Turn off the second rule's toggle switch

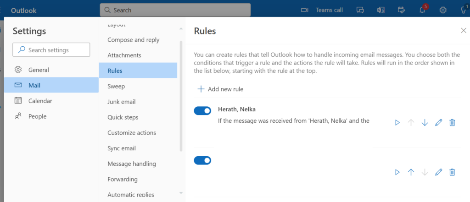pos(202,160)
